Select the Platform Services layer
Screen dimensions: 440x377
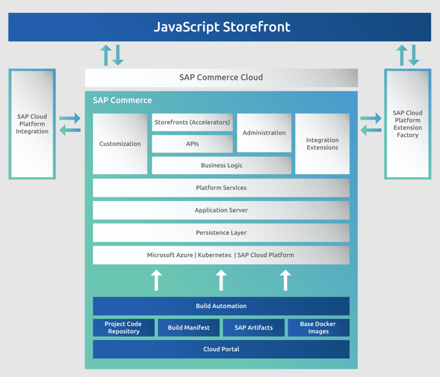[221, 188]
